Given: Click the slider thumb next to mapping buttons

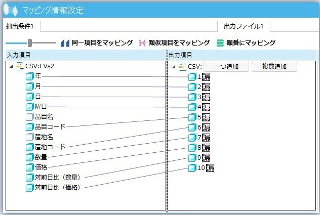Looking at the screenshot, I should [30, 43].
